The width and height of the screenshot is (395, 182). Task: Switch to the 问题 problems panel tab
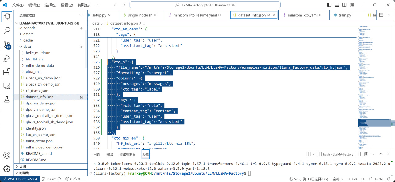click(x=97, y=154)
